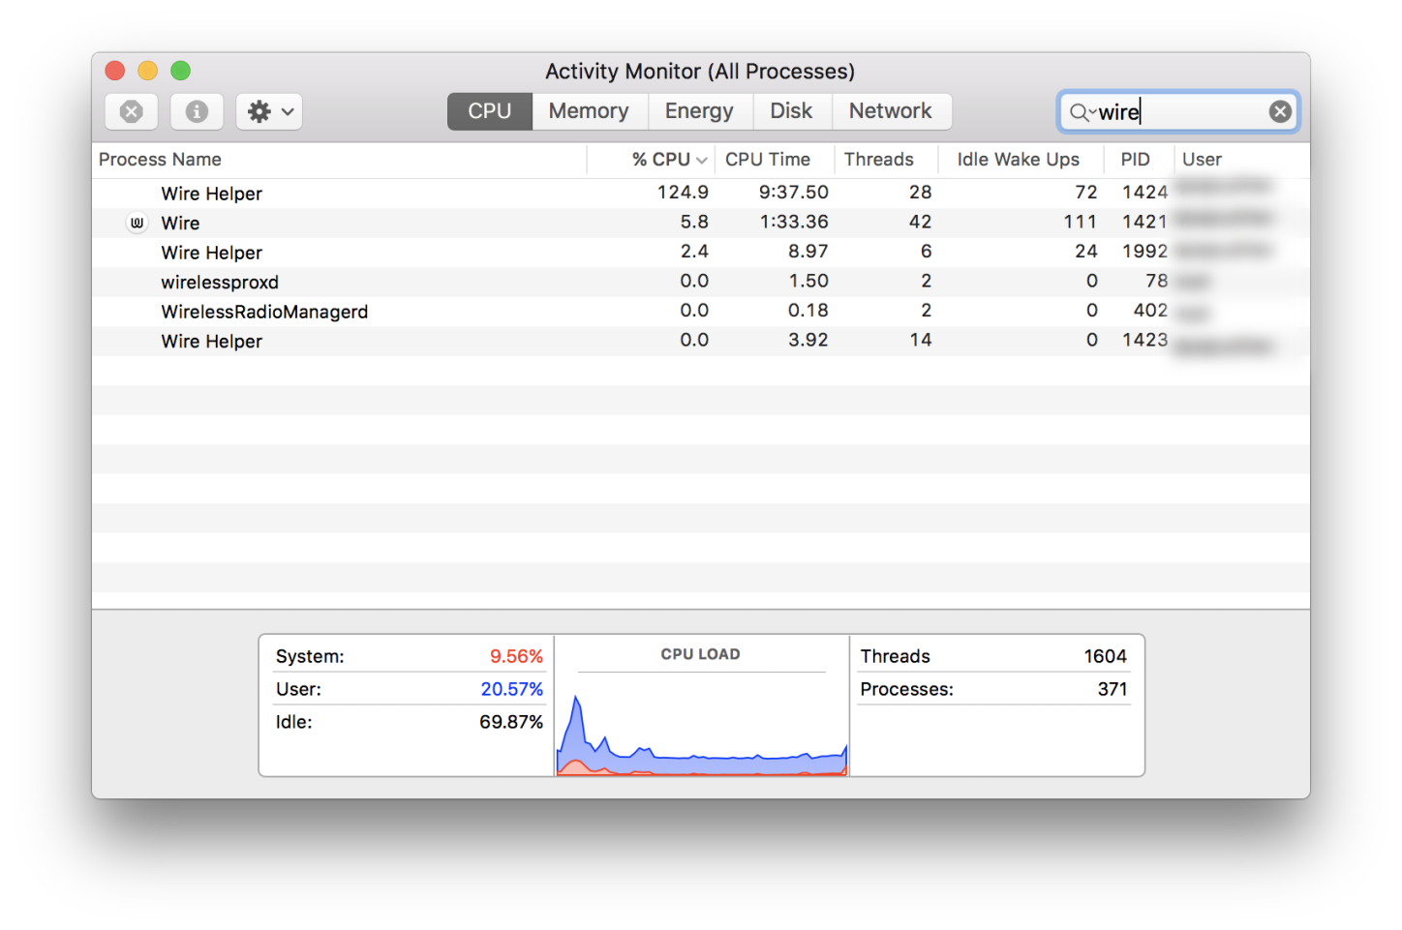Image resolution: width=1402 pixels, height=930 pixels.
Task: Switch to the Disk tab
Action: click(x=791, y=110)
